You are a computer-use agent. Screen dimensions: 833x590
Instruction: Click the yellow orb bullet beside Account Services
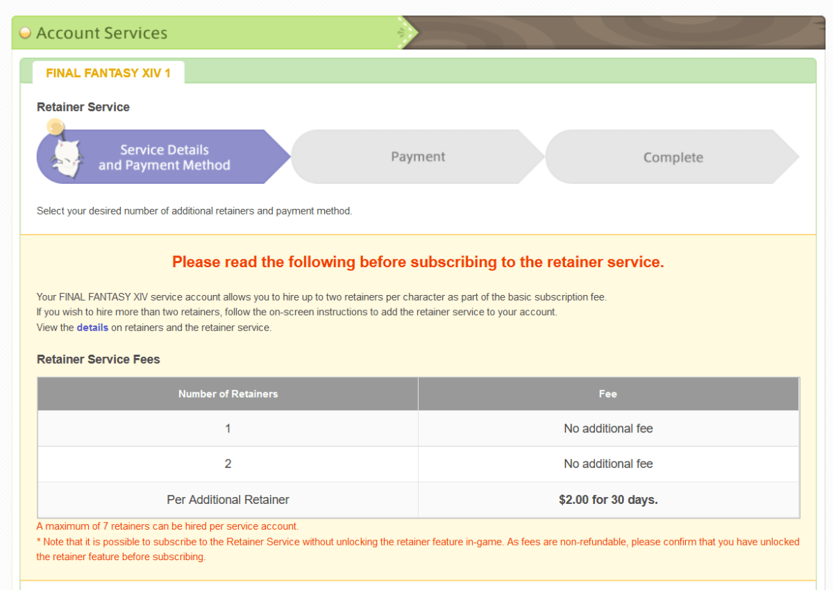coord(24,32)
